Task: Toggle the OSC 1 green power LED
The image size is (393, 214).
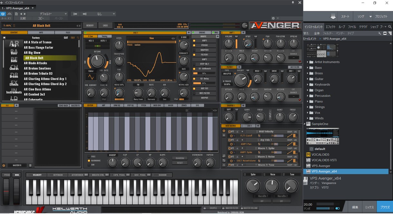Action: [85, 33]
